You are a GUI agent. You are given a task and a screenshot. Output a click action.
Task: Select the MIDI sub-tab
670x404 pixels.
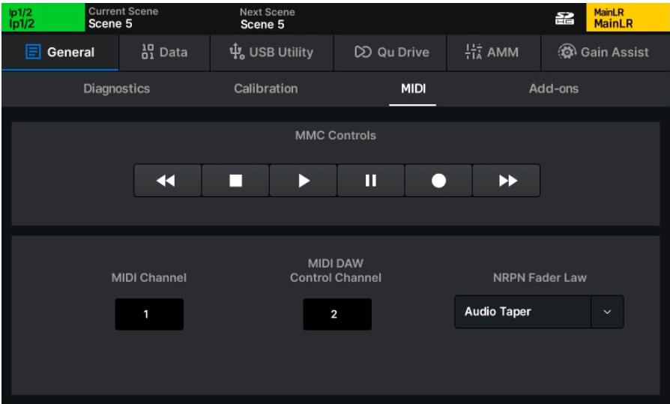[x=413, y=88]
